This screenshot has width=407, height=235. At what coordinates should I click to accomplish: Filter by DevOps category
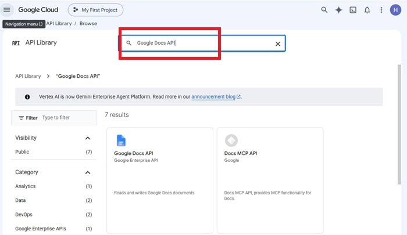53,215
